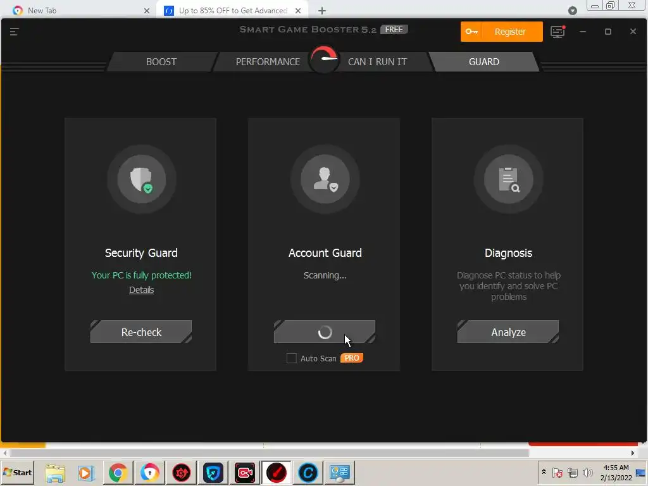Open the red gear app taskbar icon
Image resolution: width=648 pixels, height=486 pixels.
(182, 472)
